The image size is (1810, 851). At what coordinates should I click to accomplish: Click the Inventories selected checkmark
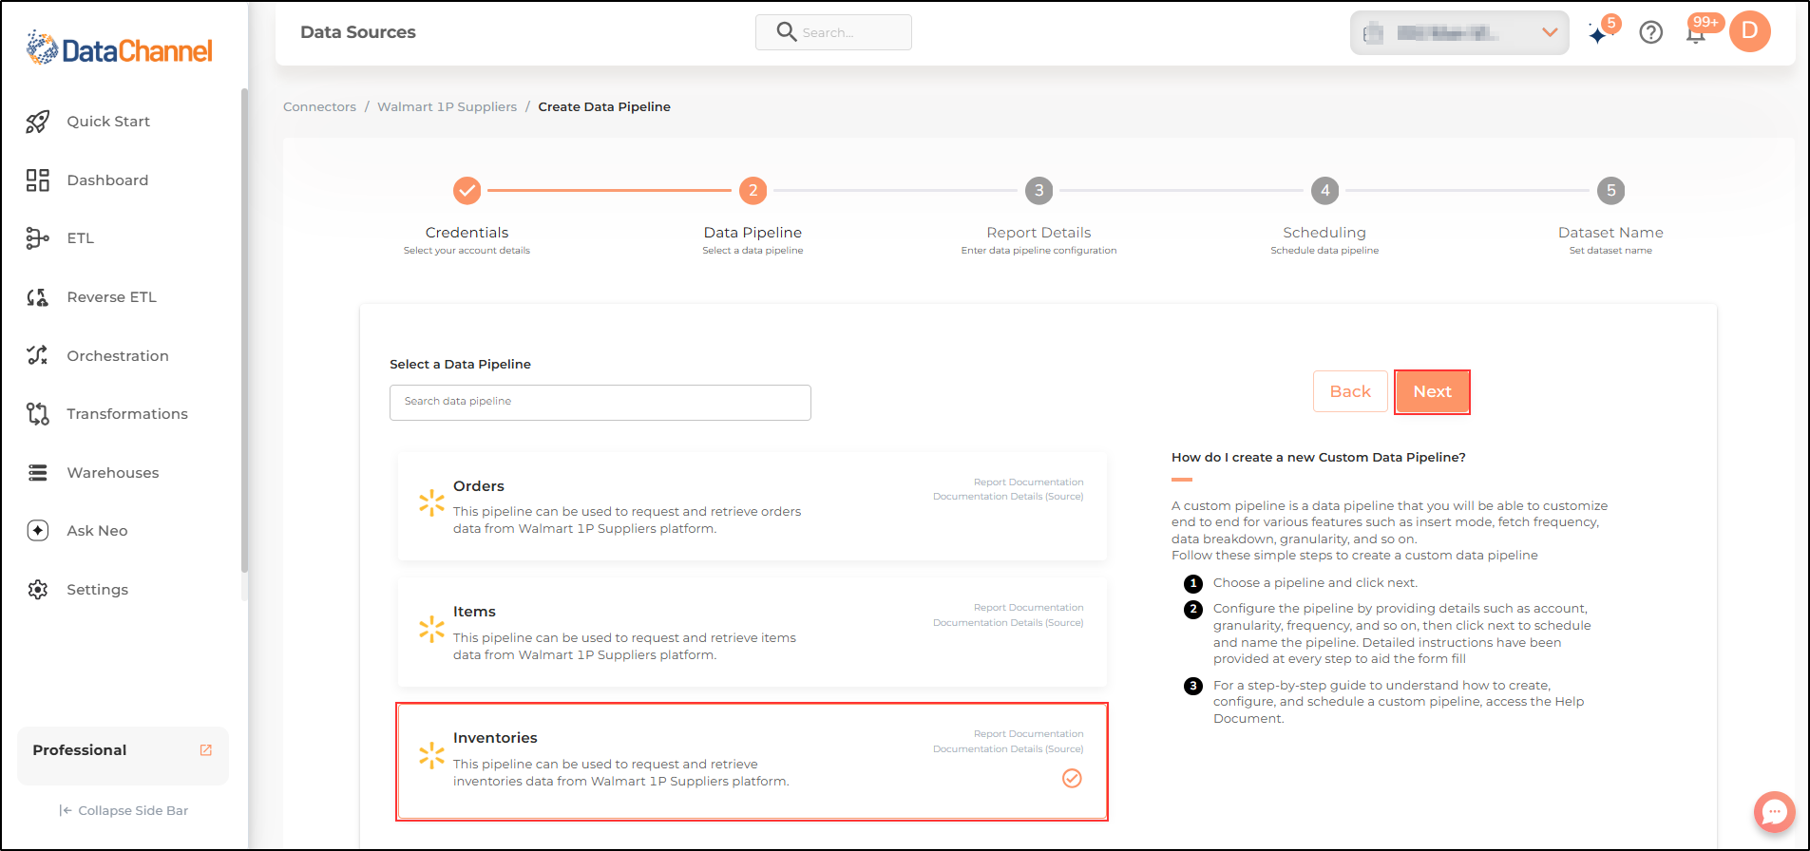tap(1072, 779)
